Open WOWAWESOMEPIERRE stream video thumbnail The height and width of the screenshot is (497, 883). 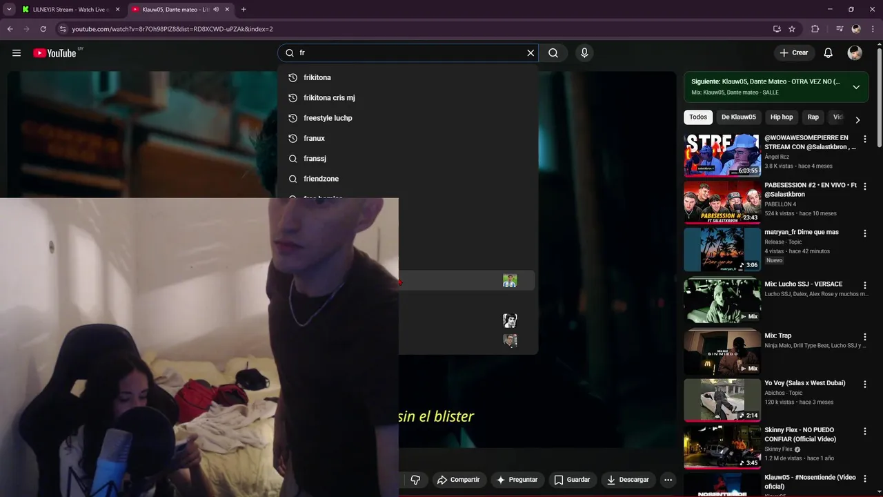click(x=722, y=155)
